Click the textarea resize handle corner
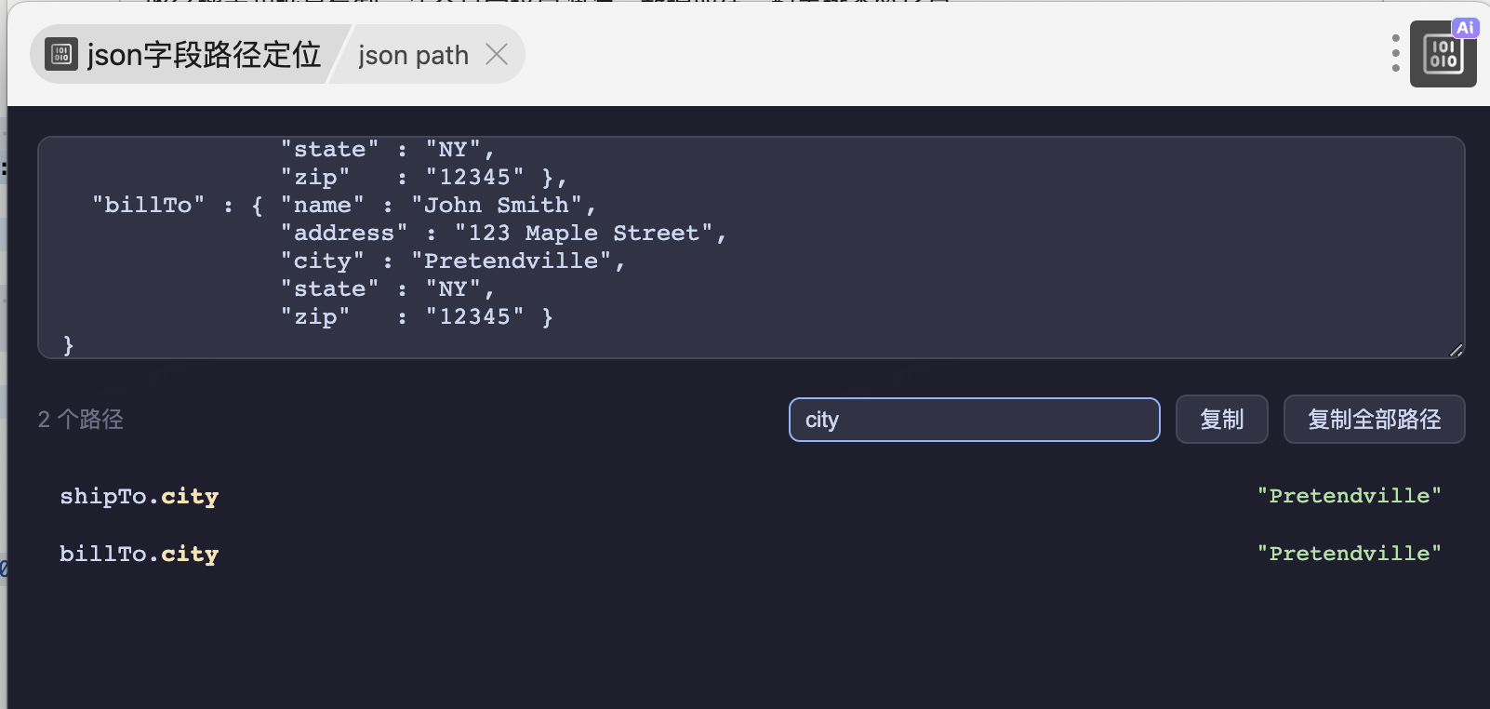This screenshot has width=1490, height=709. [1456, 350]
